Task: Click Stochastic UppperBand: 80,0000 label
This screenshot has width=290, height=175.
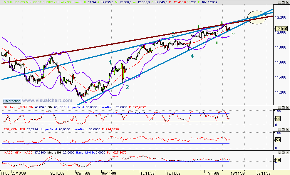Action: 82,107
